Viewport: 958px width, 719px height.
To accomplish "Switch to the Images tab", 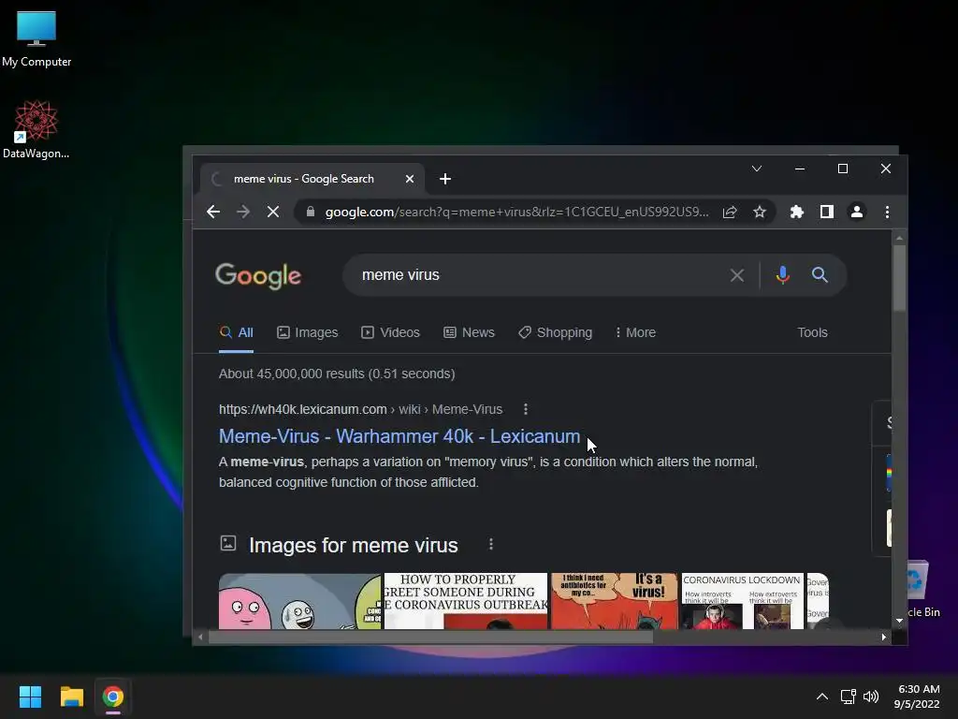I will [307, 332].
